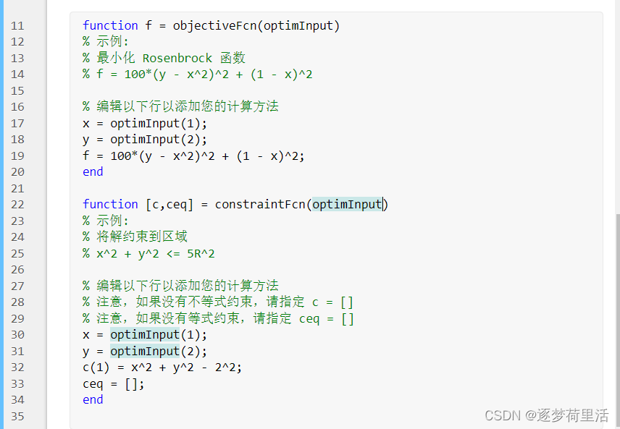Viewport: 620px width, 429px height.
Task: Click the highlighted optimInput argument on line 22
Action: [347, 204]
